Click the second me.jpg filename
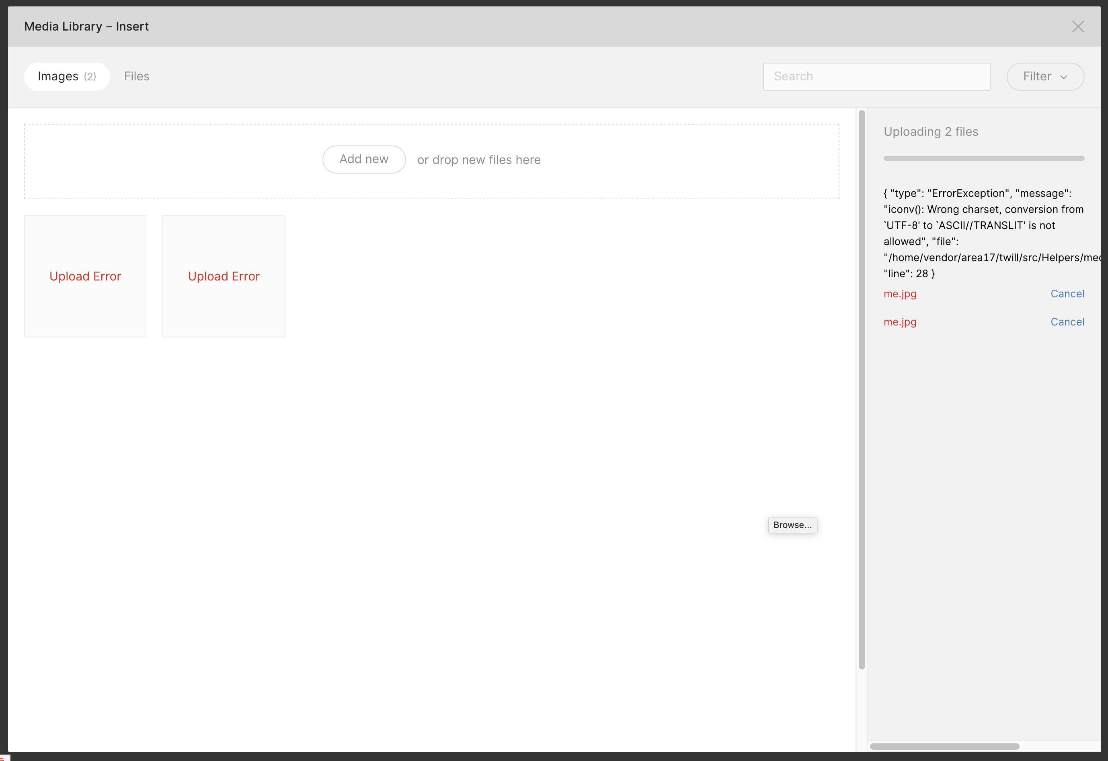 pyautogui.click(x=900, y=322)
